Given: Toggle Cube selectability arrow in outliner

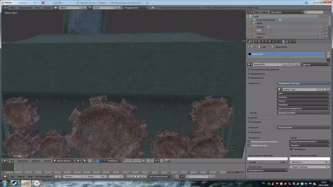Looking at the screenshot, I should [x=324, y=30].
